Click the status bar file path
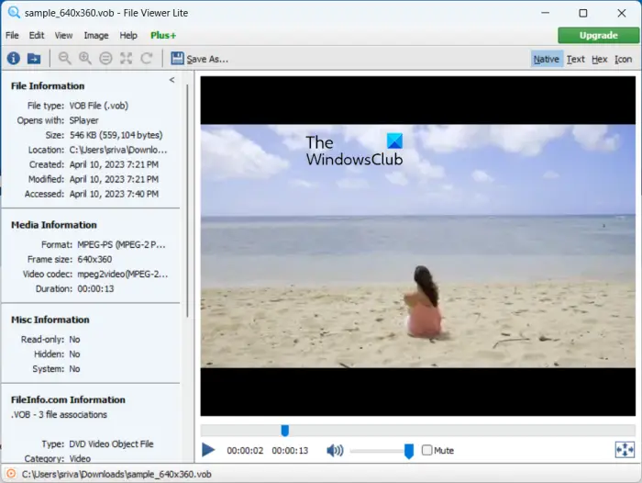The width and height of the screenshot is (642, 483). pyautogui.click(x=116, y=475)
